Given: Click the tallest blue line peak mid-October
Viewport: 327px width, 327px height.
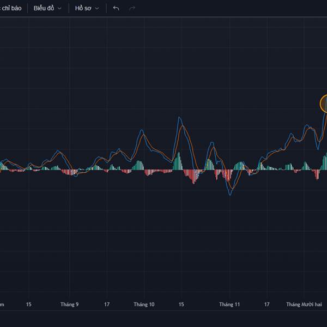Looking at the screenshot, I should point(179,118).
